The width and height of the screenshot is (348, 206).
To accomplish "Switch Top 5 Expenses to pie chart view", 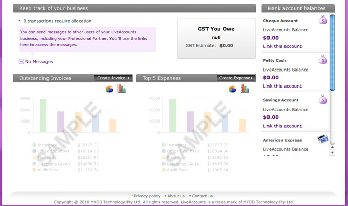I will pos(232,89).
